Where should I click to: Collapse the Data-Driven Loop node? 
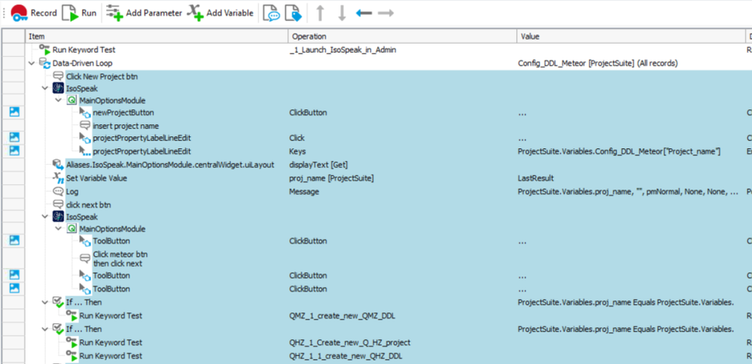click(32, 63)
